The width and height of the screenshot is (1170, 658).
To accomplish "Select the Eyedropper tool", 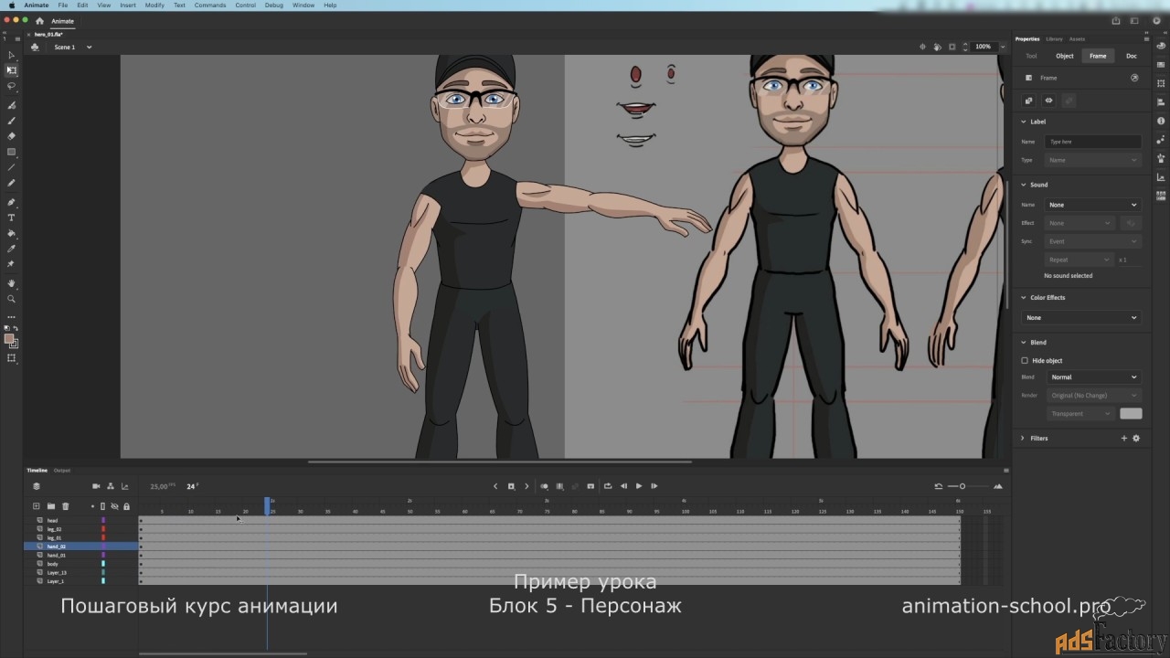I will [x=12, y=249].
